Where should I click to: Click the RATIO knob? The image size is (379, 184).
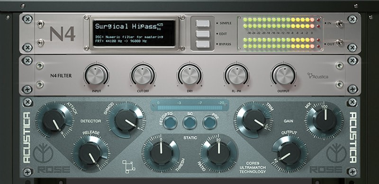click(x=219, y=153)
